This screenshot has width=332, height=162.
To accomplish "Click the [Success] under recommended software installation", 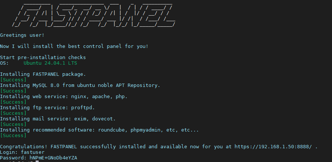I will tap(13, 136).
